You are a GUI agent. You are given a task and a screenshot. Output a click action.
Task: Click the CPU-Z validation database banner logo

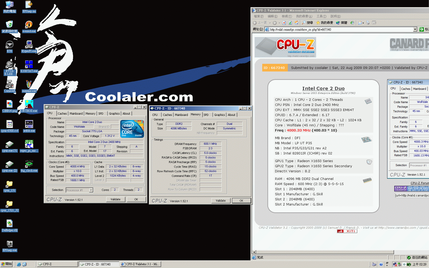[285, 47]
